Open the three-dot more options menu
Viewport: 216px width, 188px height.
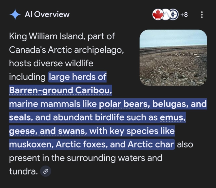(x=202, y=15)
